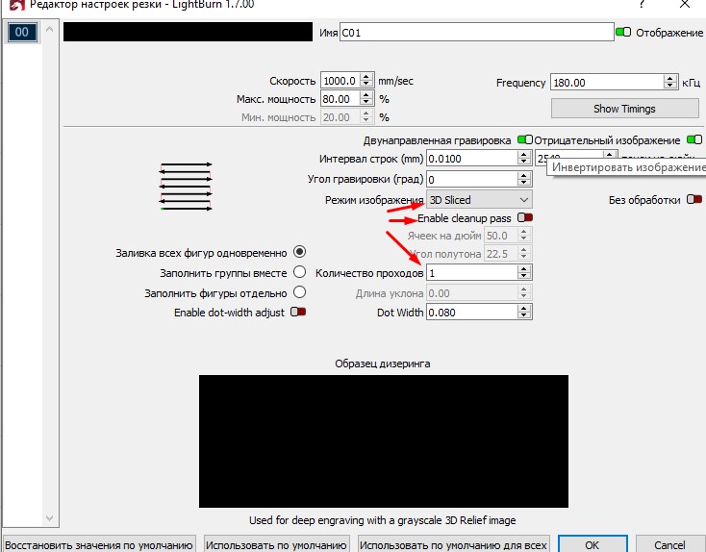Screen dimensions: 706x552
Task: Click the help question mark in title bar
Action: pyautogui.click(x=641, y=7)
